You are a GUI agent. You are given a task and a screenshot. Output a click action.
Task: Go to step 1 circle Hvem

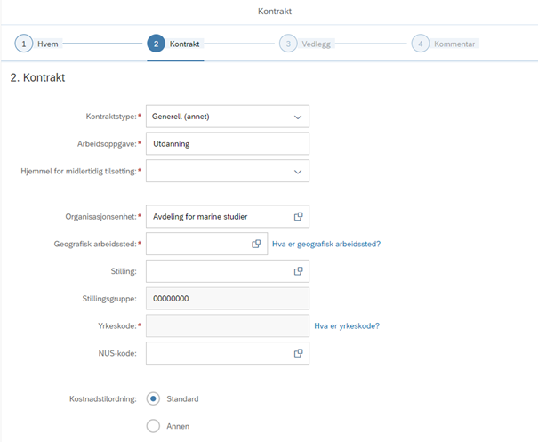click(24, 44)
